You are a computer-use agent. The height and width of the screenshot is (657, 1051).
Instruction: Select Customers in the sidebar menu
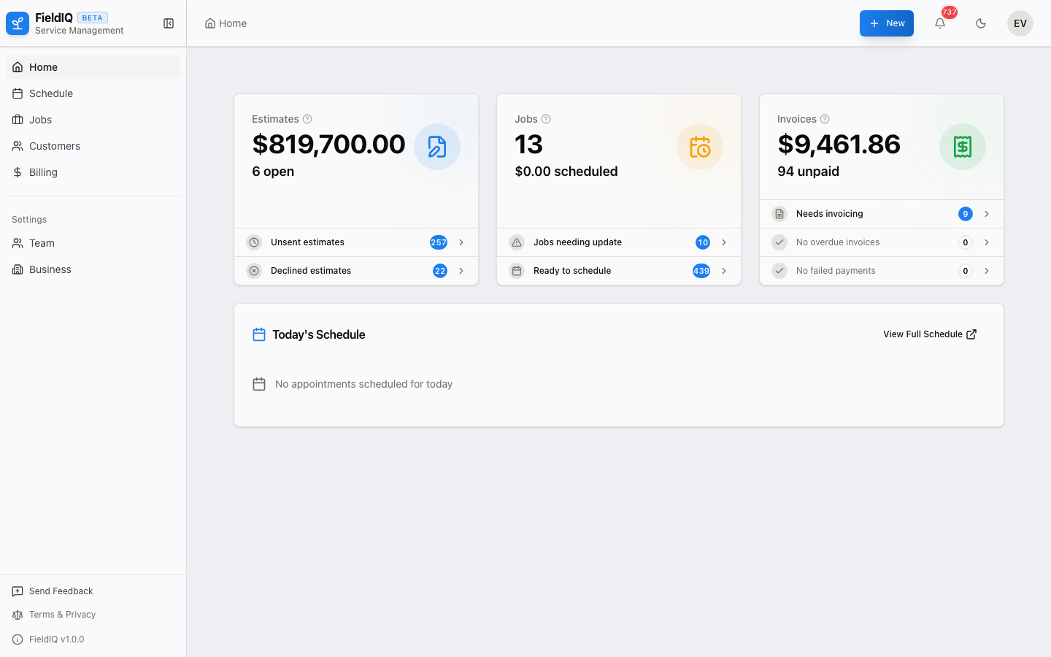click(x=55, y=146)
